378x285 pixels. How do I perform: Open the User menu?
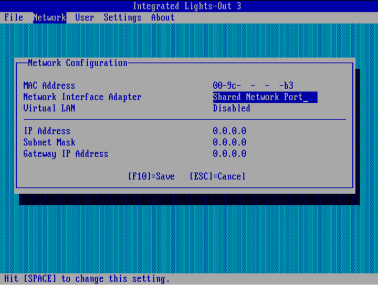coord(85,18)
